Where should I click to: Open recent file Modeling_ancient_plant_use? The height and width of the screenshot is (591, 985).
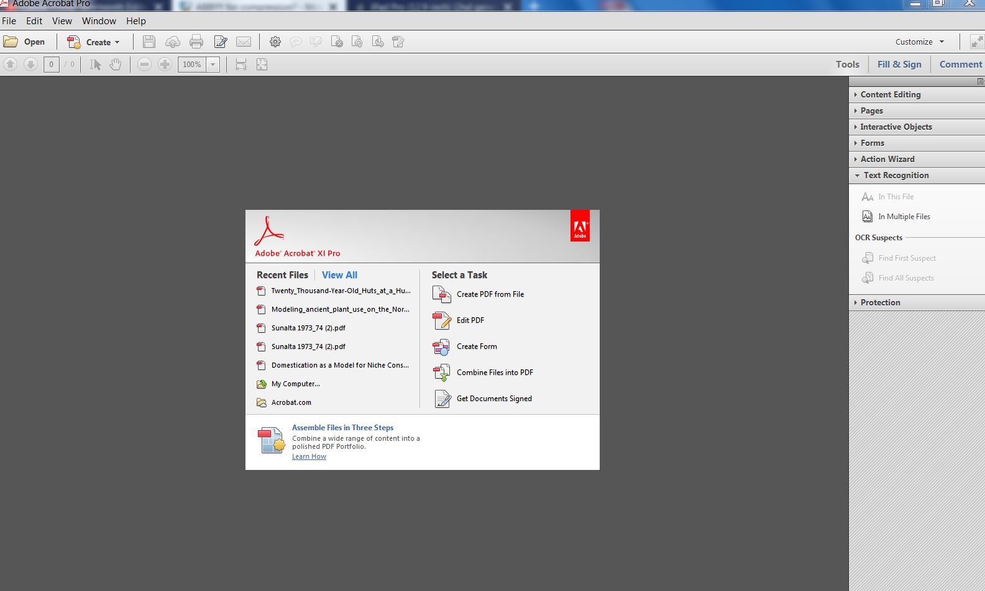[333, 309]
